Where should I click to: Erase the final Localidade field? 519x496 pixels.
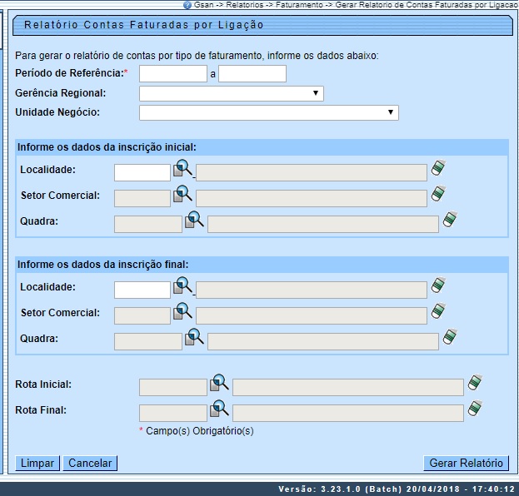pyautogui.click(x=438, y=285)
